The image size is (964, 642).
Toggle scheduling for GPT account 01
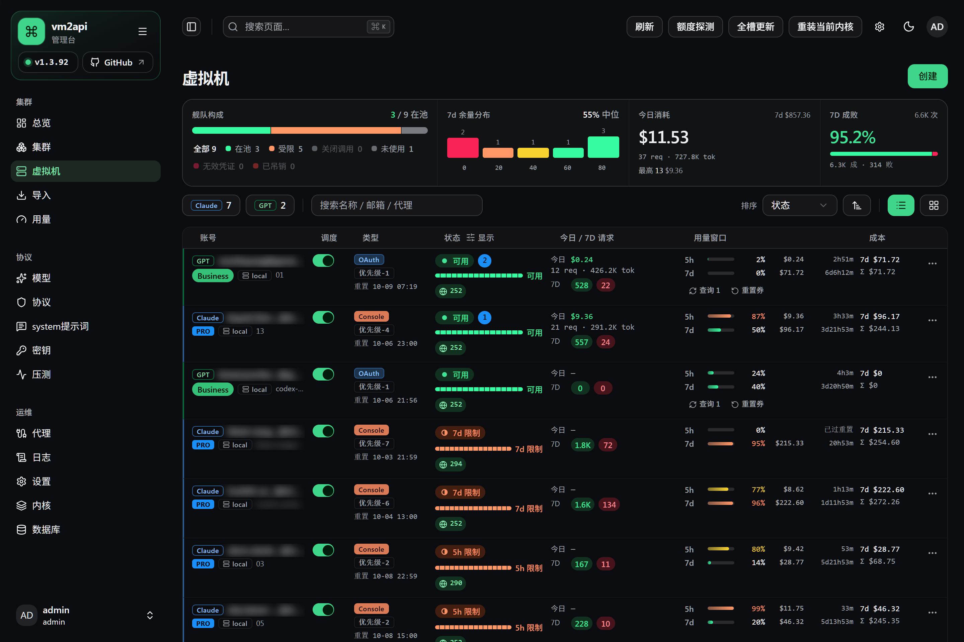(323, 260)
